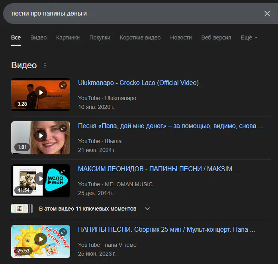Expand the 11 ключевых моментов chevron

[x=147, y=209]
